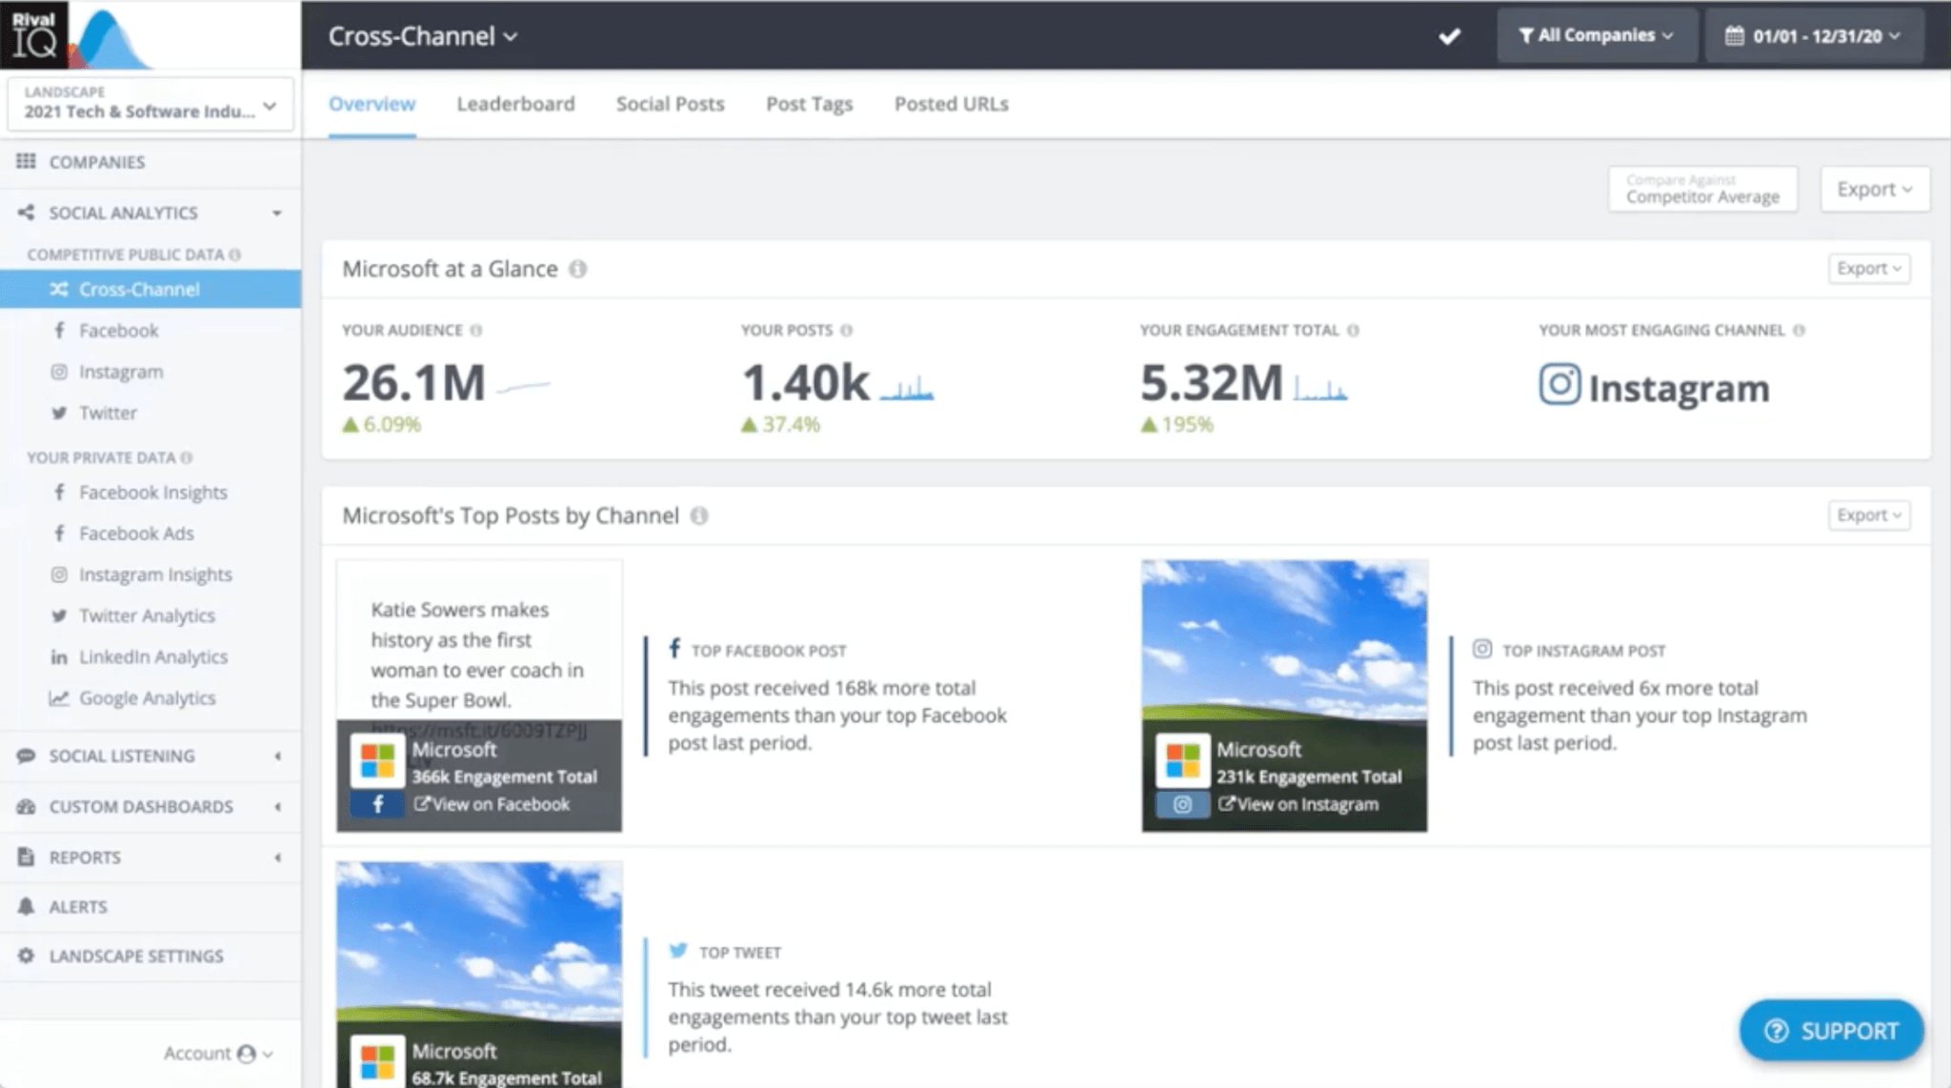Toggle Social Analytics section collapse
The width and height of the screenshot is (1951, 1088).
tap(276, 213)
